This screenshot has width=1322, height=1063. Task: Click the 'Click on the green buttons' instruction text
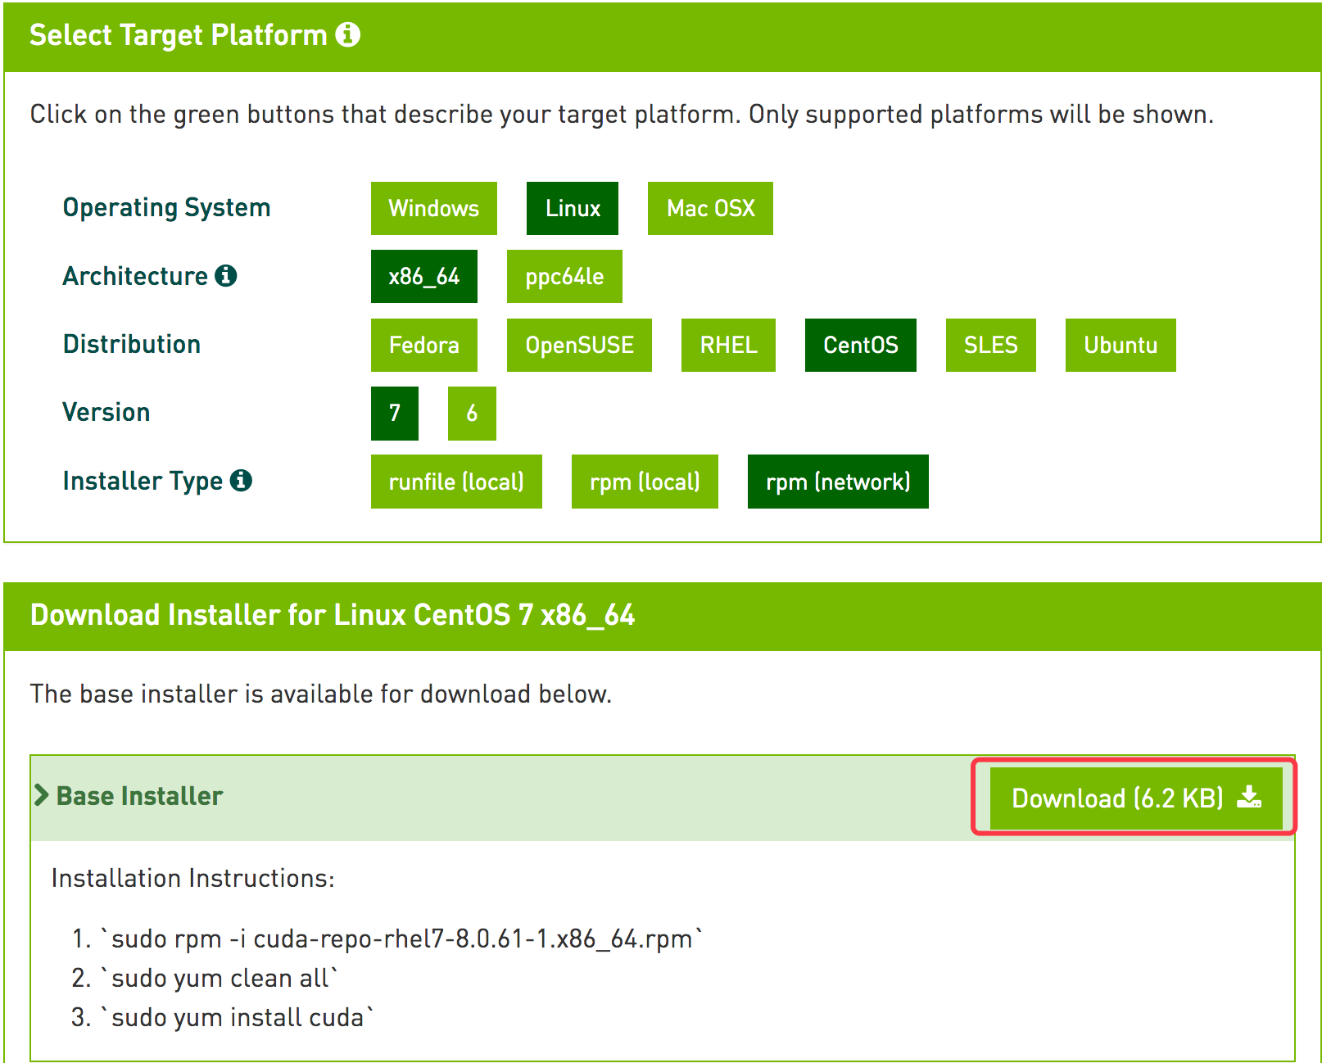click(x=622, y=115)
